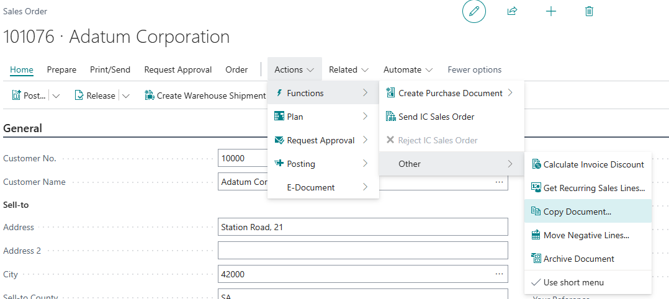Image resolution: width=669 pixels, height=299 pixels.
Task: Switch to the Prepare tab
Action: point(61,69)
